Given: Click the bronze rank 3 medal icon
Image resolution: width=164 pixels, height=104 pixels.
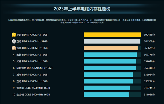Looking at the screenshot, I should pos(14,48).
